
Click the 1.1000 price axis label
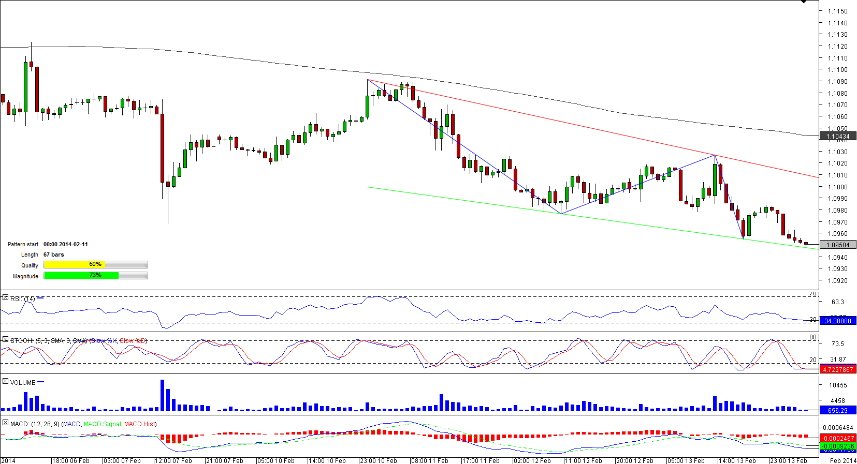pos(838,187)
